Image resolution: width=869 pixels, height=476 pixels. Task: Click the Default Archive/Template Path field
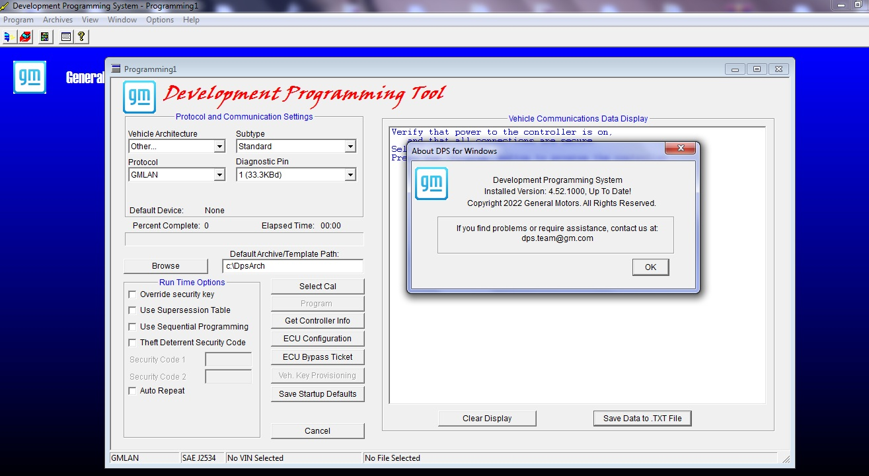click(x=293, y=266)
